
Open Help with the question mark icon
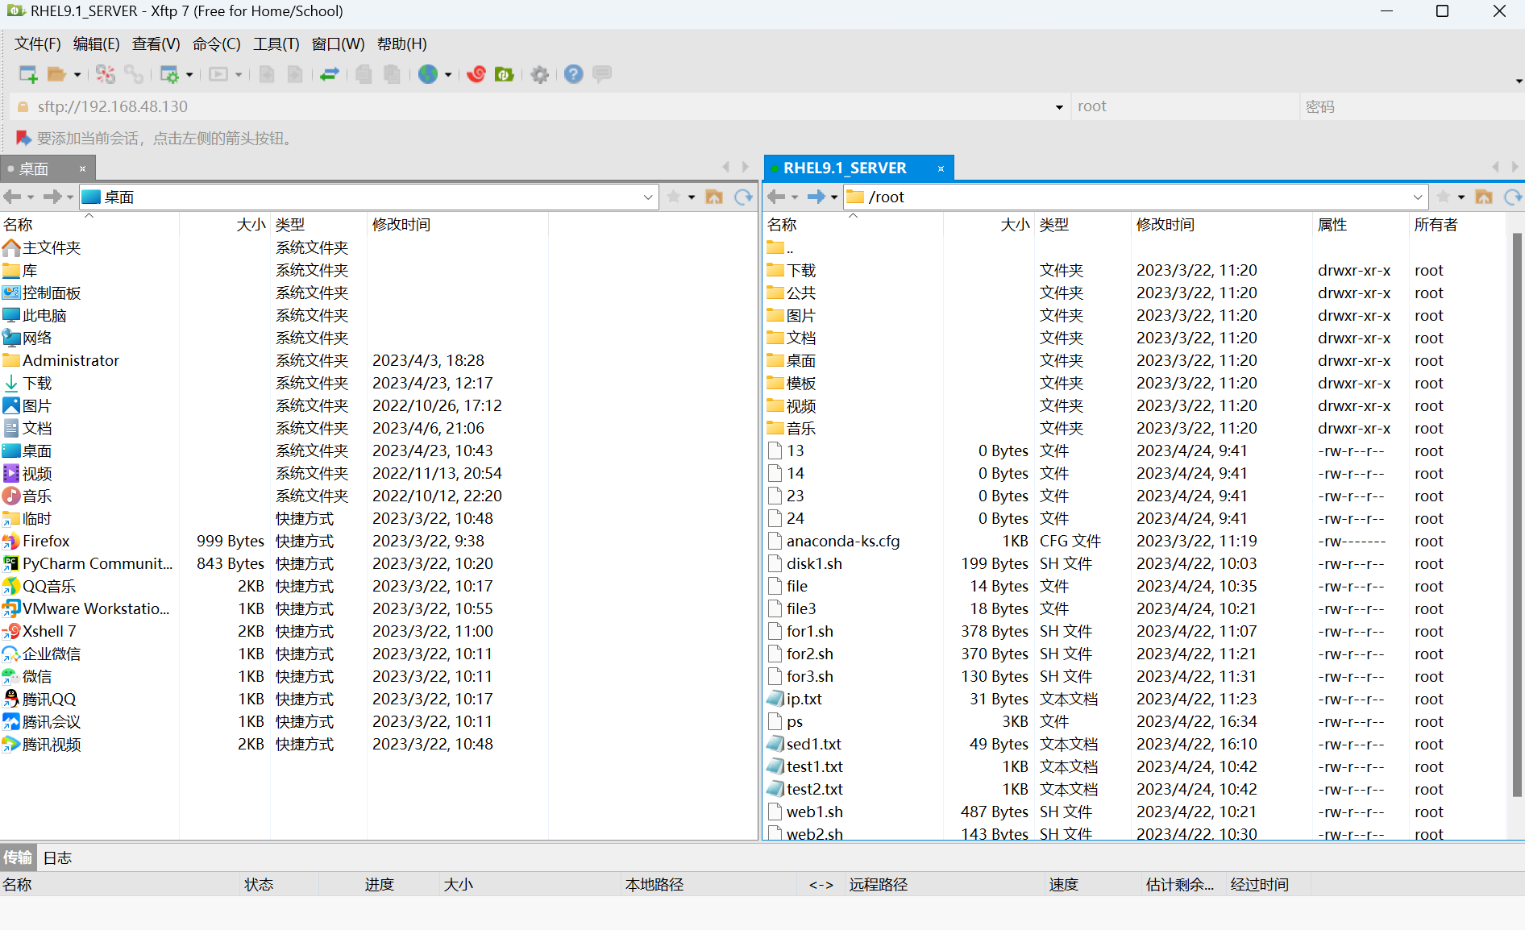[x=574, y=74]
